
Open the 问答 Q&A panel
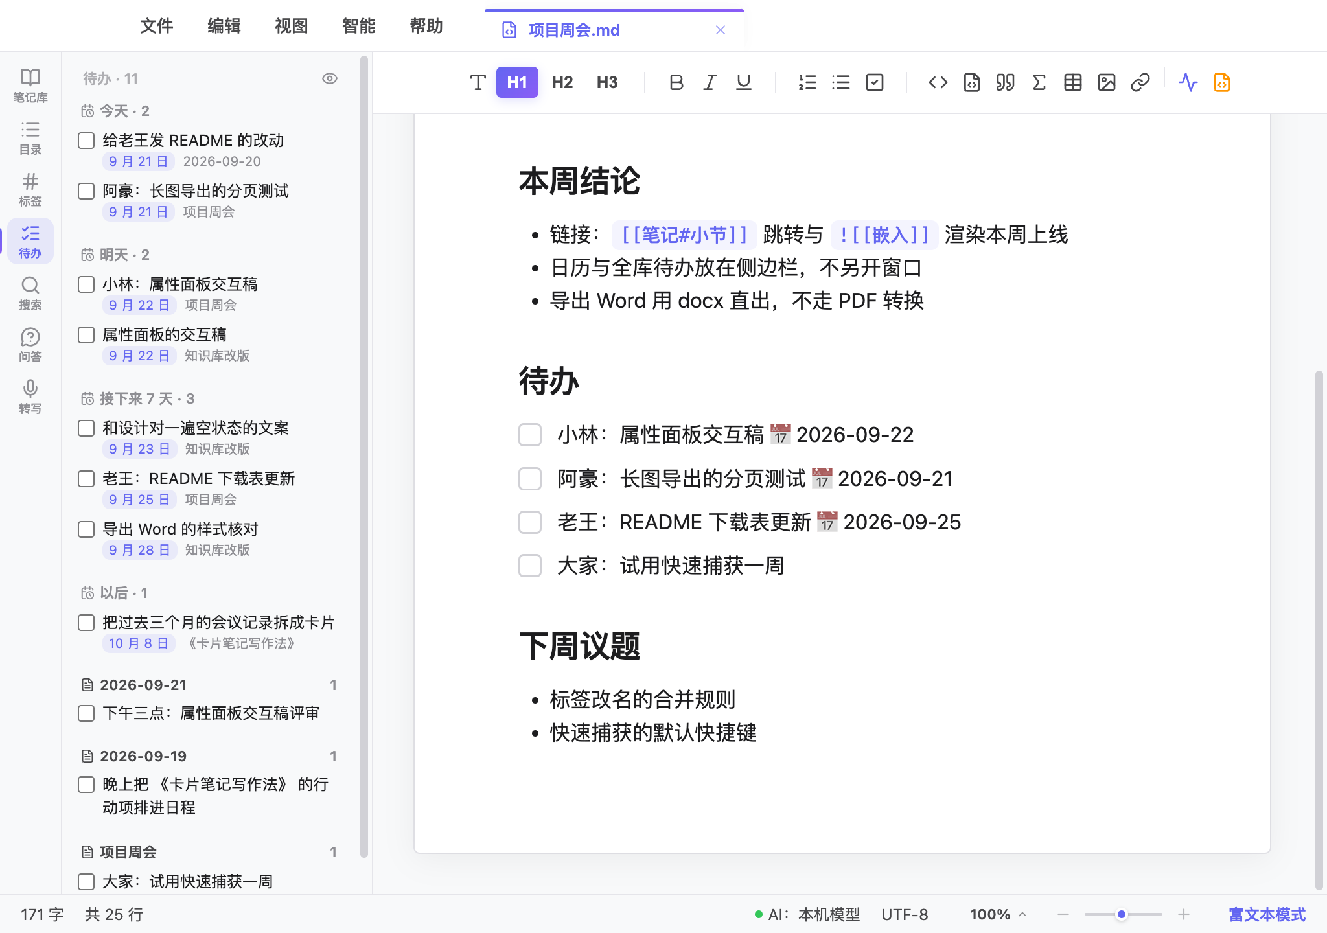[x=30, y=345]
